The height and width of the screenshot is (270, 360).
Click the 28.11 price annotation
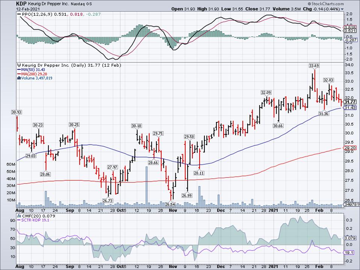[199, 173]
